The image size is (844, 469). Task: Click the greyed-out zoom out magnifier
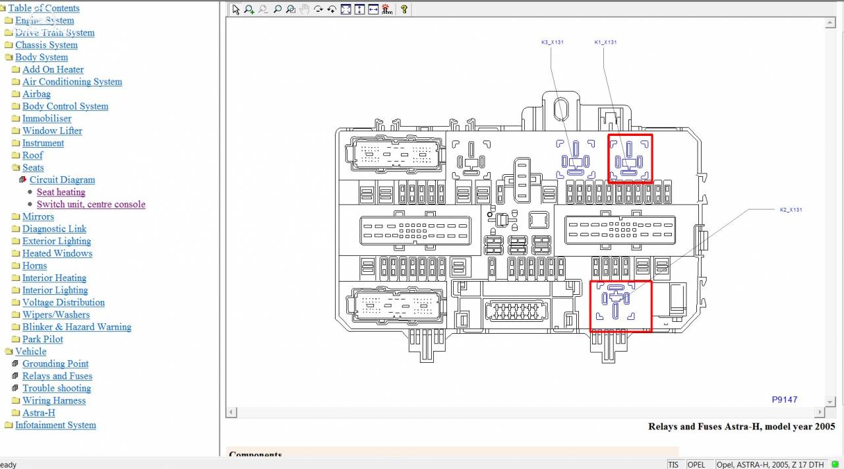[x=263, y=9]
